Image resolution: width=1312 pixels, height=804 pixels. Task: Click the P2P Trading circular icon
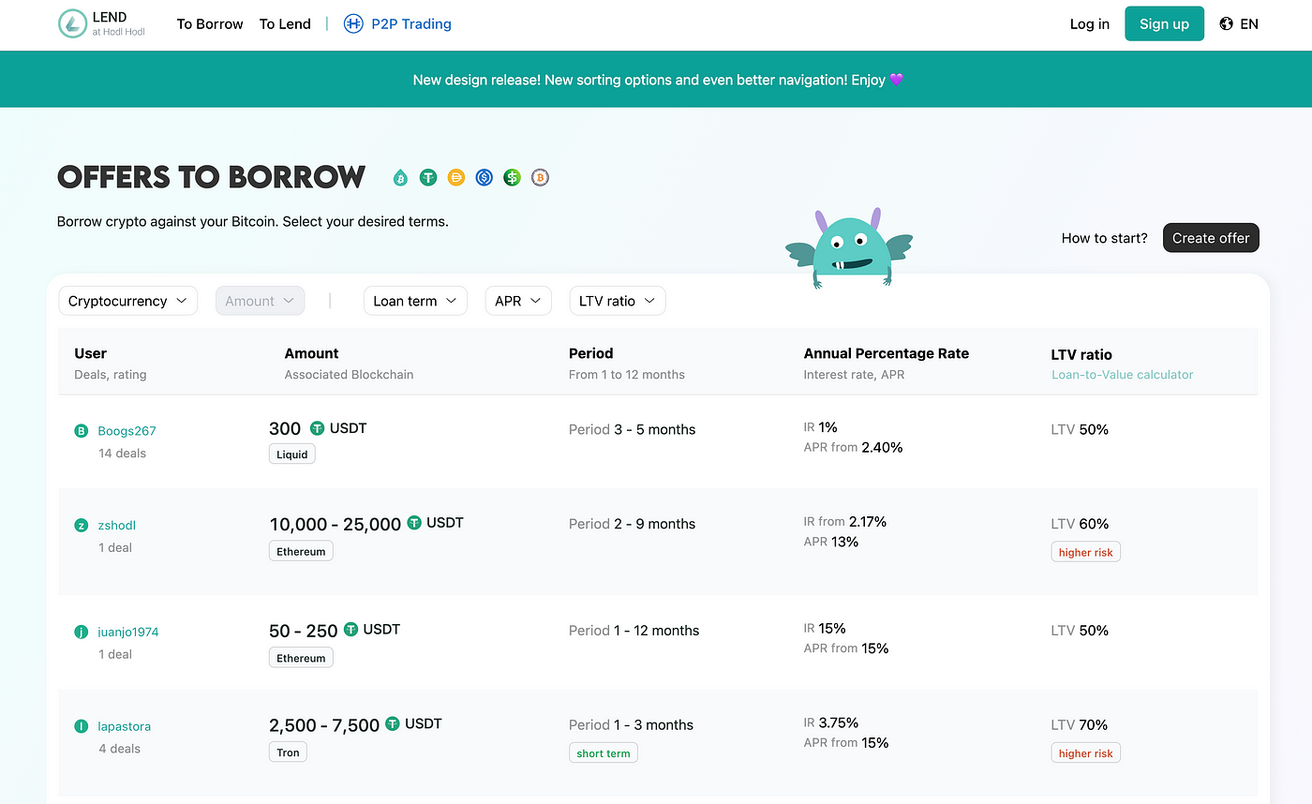click(353, 23)
